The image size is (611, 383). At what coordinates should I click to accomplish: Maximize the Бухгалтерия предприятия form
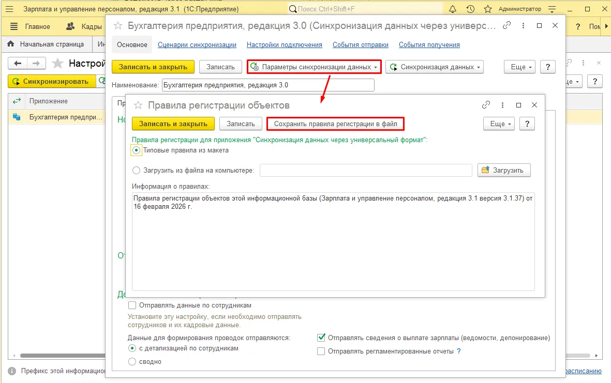pos(539,25)
